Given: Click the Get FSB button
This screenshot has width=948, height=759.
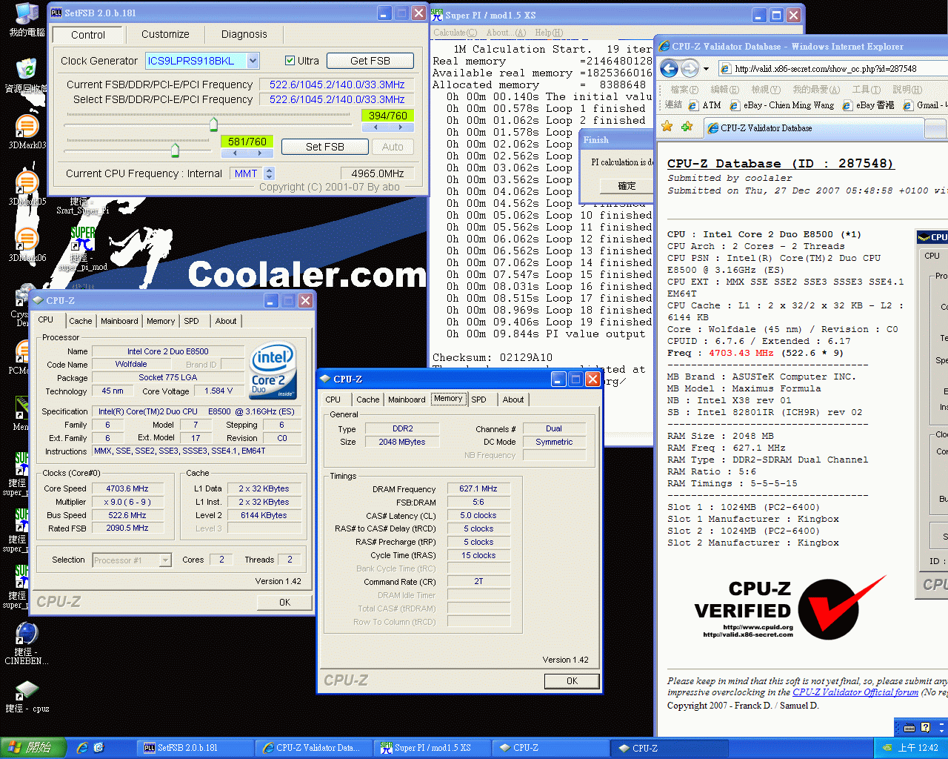Looking at the screenshot, I should pos(370,61).
